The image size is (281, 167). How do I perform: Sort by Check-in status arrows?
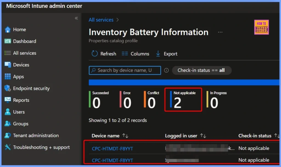277,136
